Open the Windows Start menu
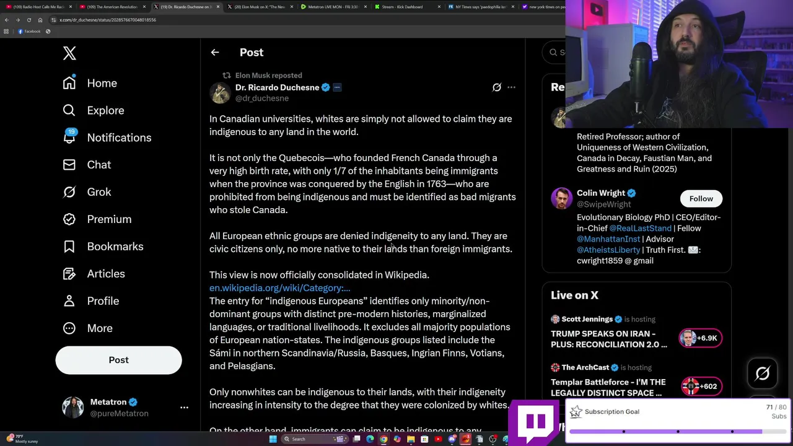This screenshot has width=793, height=446. point(273,439)
